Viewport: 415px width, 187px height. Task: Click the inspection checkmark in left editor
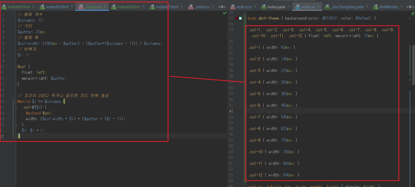point(225,13)
